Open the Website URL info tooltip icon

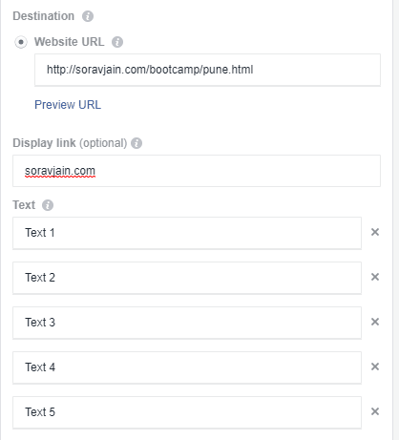(x=117, y=42)
